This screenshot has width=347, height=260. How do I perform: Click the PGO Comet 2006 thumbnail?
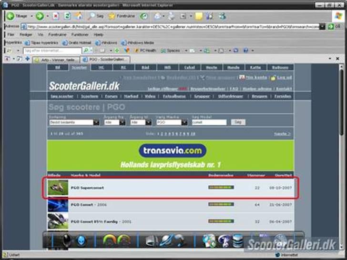[57, 205]
